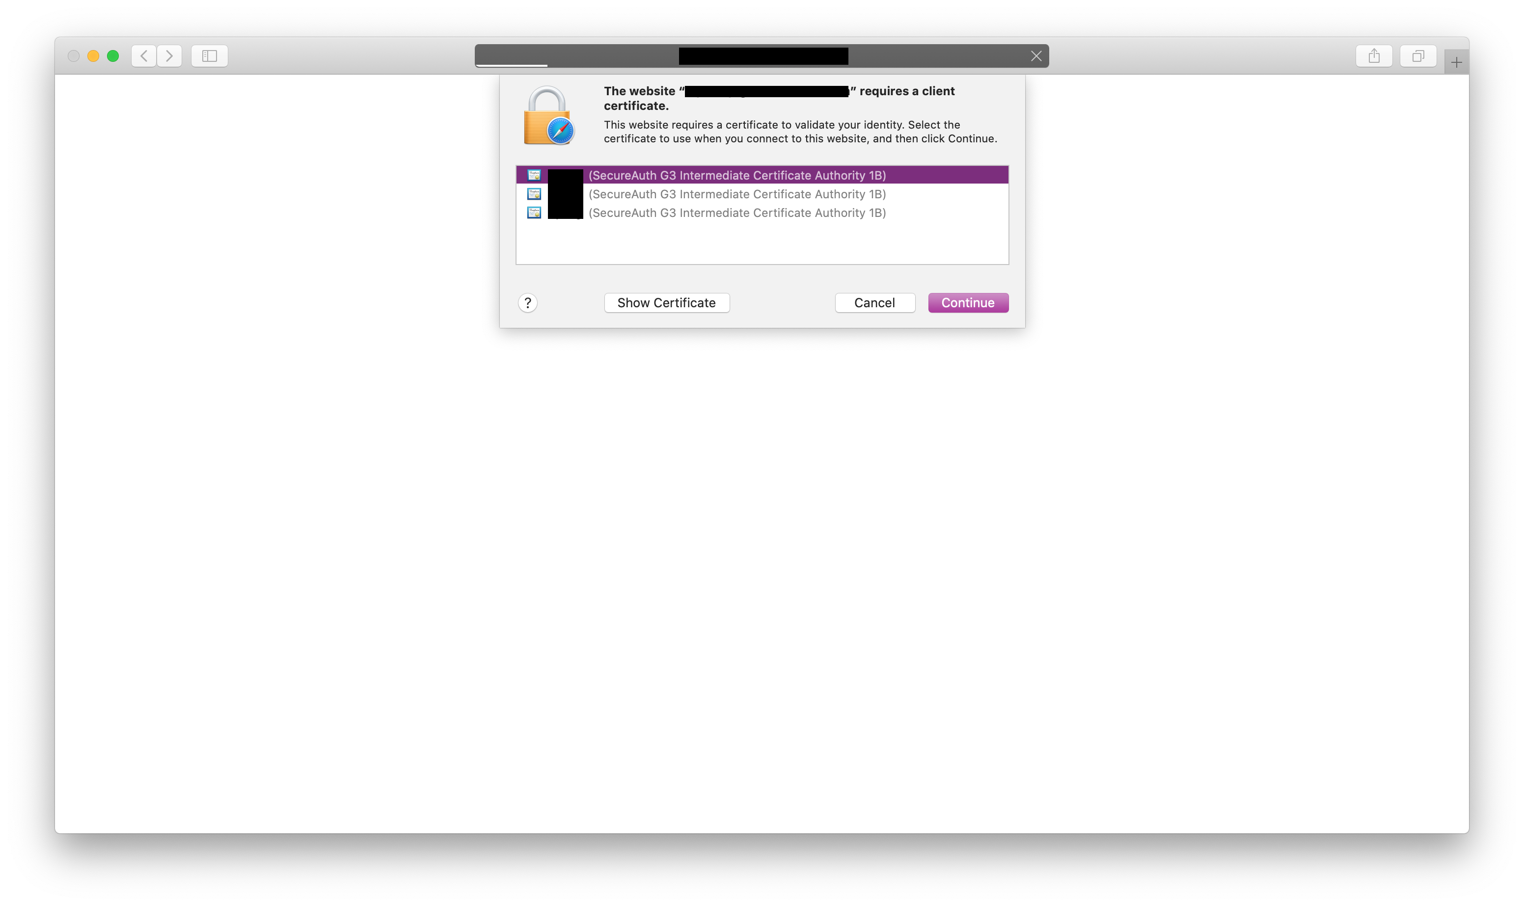Click Continue to proceed with certificate
Viewport: 1524px width, 906px height.
point(967,302)
